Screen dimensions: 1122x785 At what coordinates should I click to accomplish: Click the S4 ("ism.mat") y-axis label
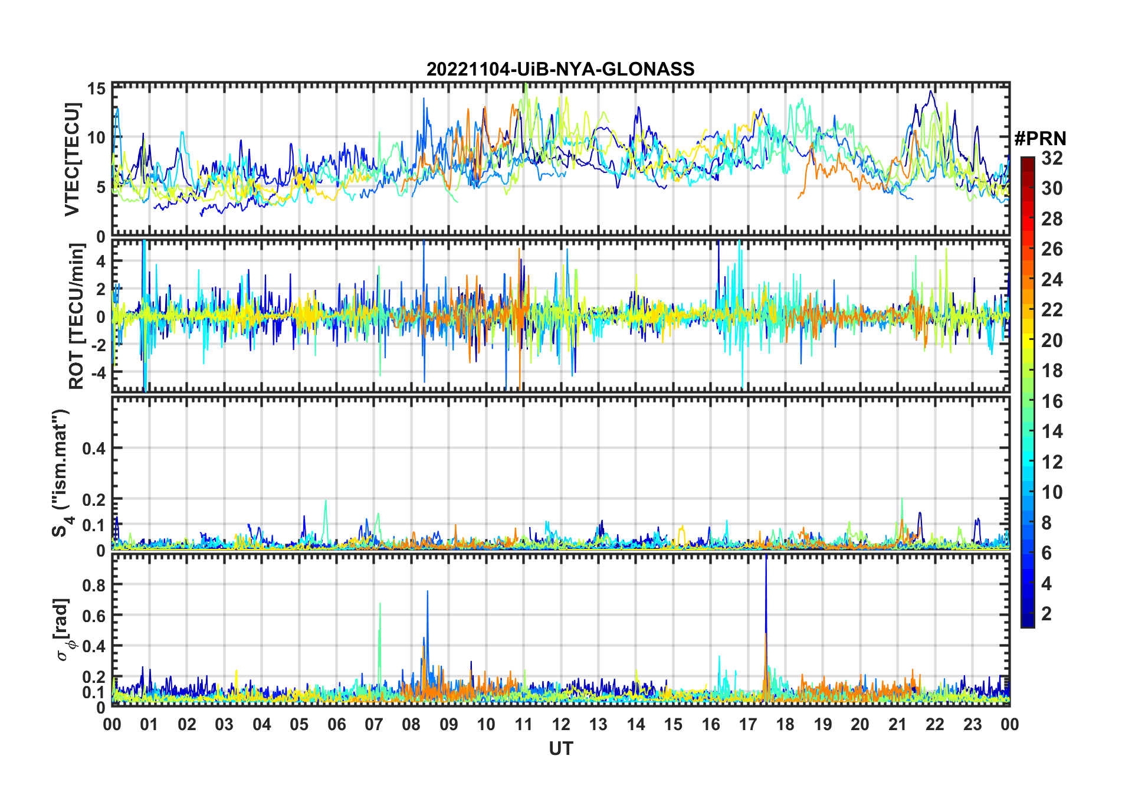point(62,473)
